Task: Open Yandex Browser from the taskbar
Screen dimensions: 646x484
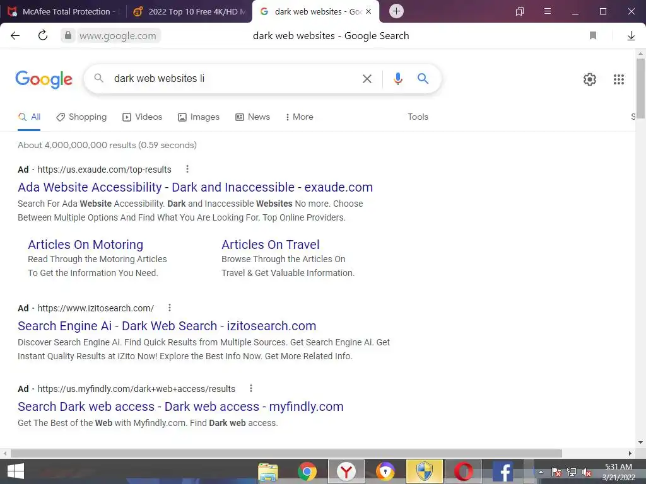Action: [346, 471]
